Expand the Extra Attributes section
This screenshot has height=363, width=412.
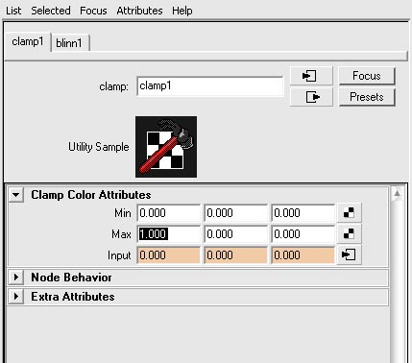(x=16, y=297)
